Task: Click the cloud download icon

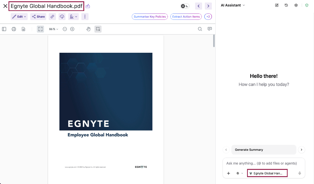Action: click(x=62, y=17)
